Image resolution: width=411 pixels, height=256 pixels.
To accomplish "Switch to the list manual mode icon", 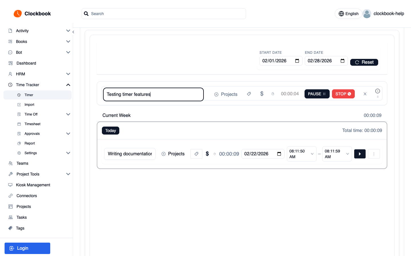I will pyautogui.click(x=378, y=97).
